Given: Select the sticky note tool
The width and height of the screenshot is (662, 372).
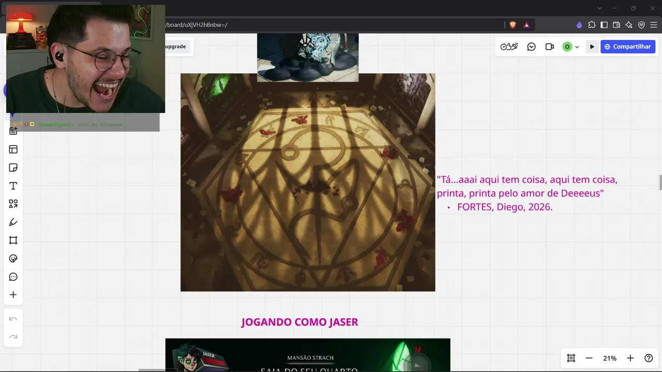Looking at the screenshot, I should (x=13, y=167).
